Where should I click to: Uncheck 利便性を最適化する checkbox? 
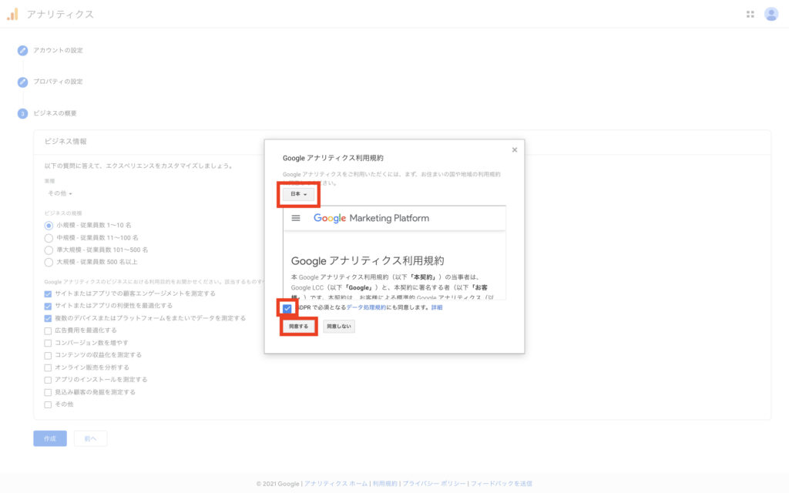(48, 306)
